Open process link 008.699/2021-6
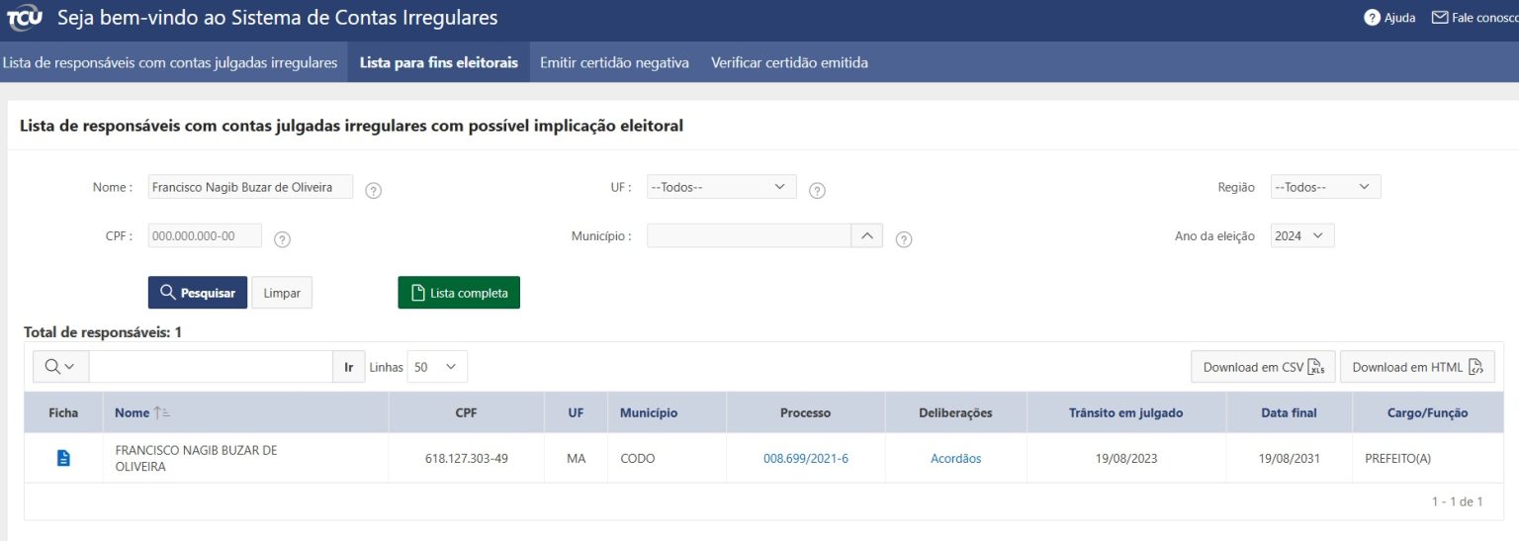The height and width of the screenshot is (541, 1519). pos(805,458)
